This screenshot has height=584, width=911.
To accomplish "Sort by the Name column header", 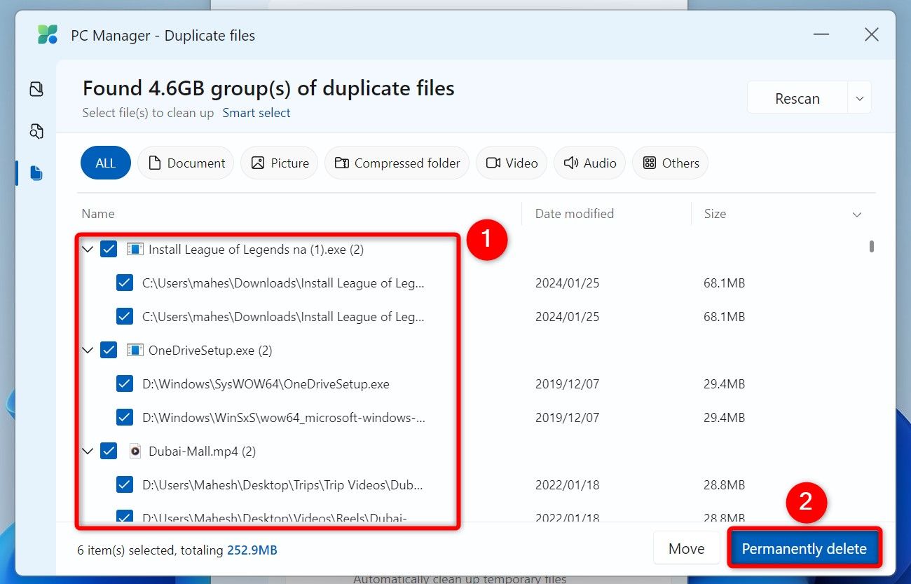I will tap(98, 214).
